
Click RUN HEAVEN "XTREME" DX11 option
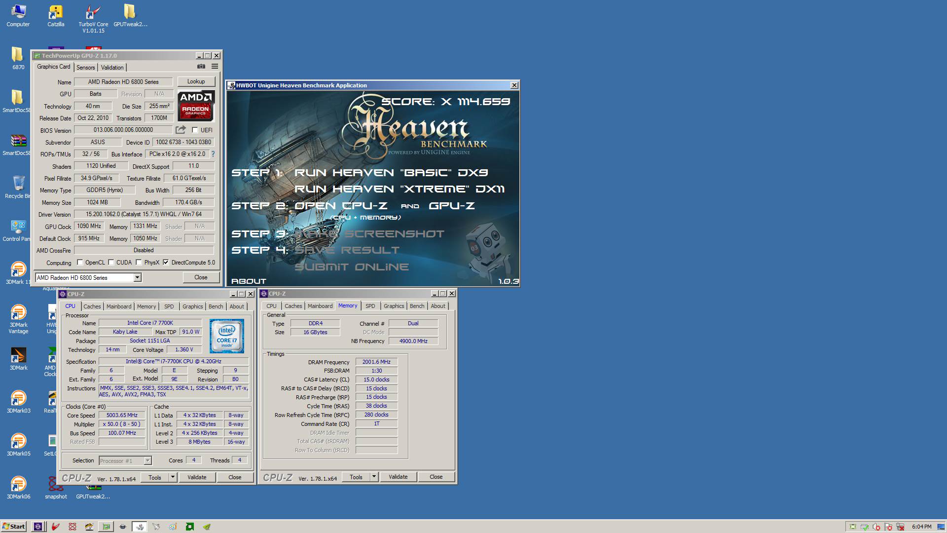point(400,189)
